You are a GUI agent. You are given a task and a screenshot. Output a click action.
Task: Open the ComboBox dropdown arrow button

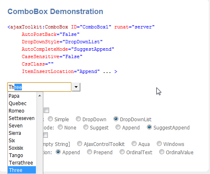[76, 87]
